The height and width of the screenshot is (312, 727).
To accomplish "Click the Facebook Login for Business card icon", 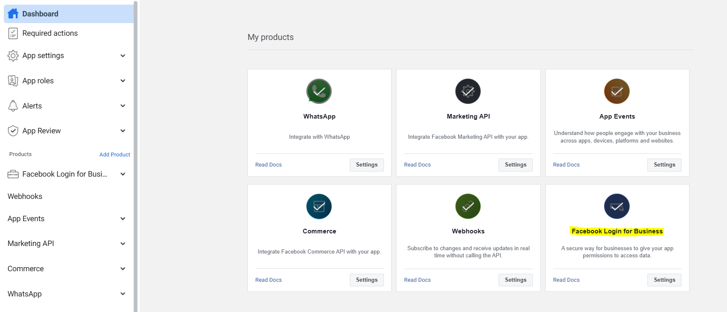I will click(x=617, y=206).
